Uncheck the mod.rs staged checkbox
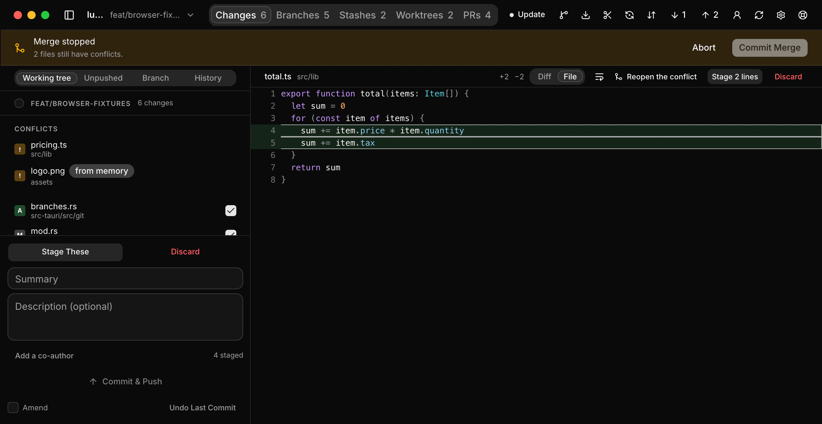 [x=231, y=233]
